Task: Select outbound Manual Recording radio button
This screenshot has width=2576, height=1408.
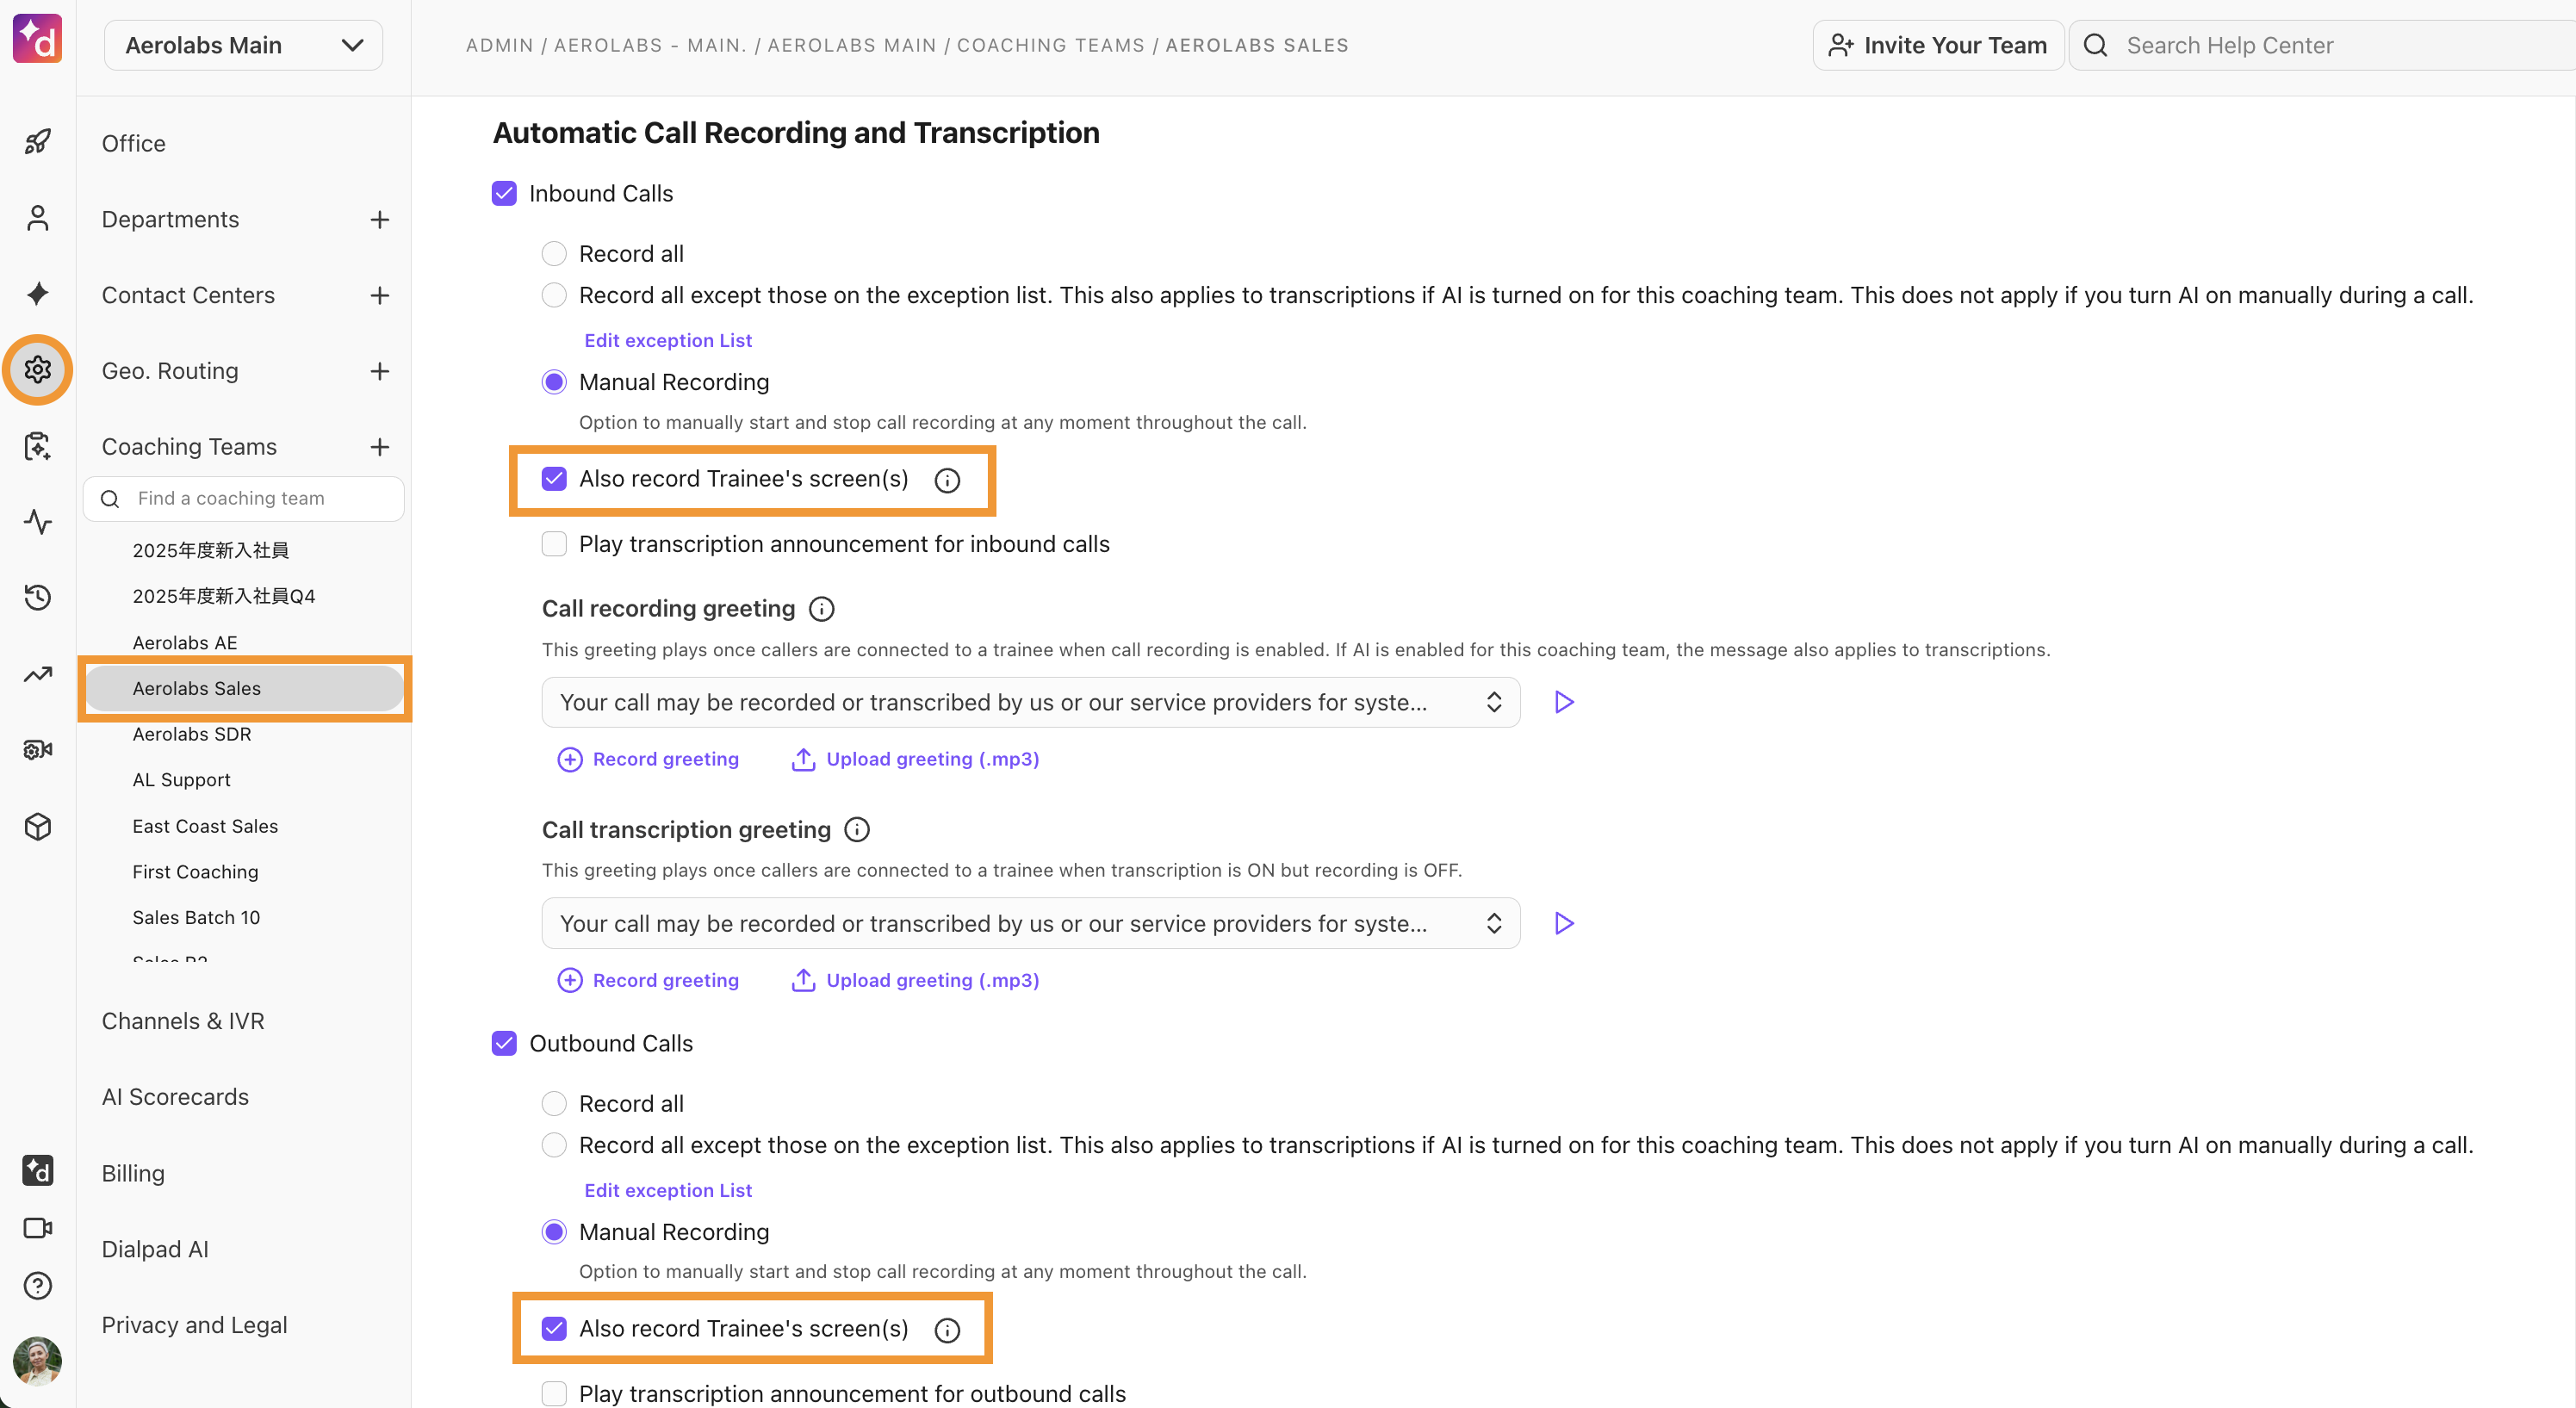Action: pyautogui.click(x=554, y=1232)
